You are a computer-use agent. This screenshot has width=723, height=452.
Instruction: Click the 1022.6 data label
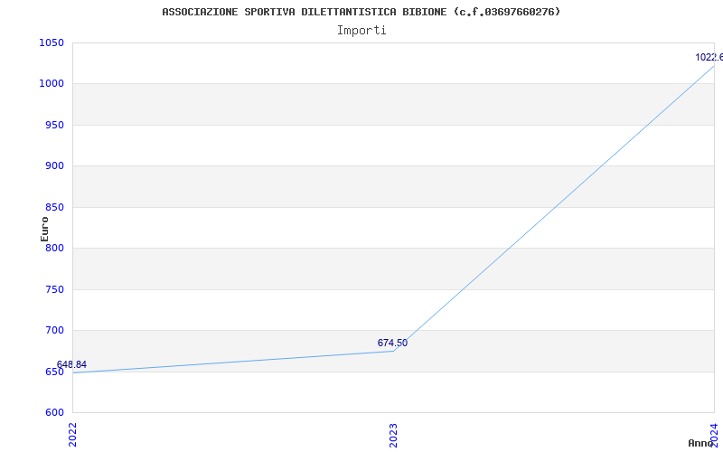[709, 57]
